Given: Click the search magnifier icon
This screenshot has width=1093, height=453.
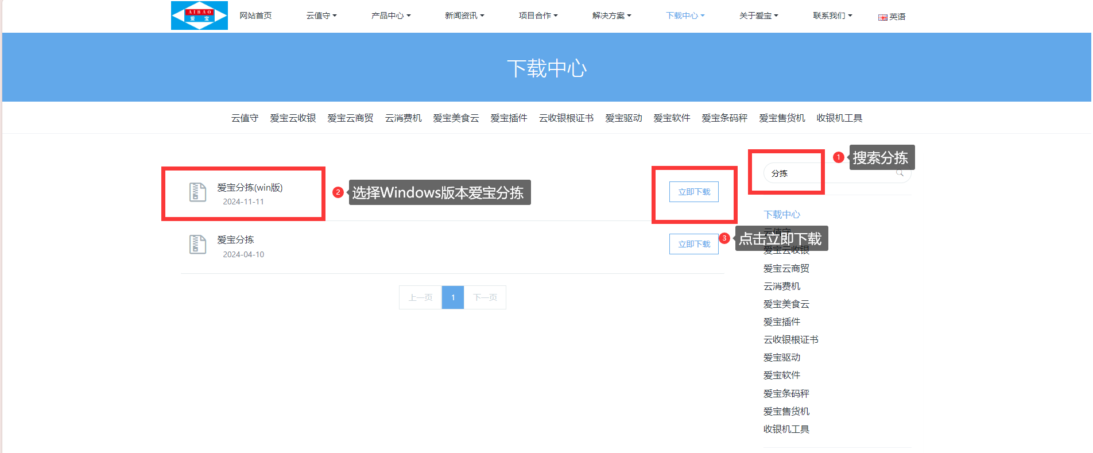Looking at the screenshot, I should (900, 173).
